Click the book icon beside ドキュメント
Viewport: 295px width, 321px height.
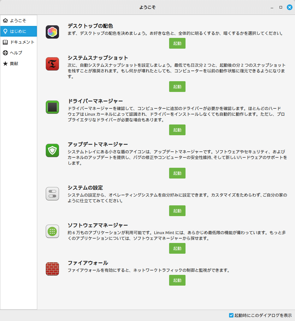pos(5,42)
